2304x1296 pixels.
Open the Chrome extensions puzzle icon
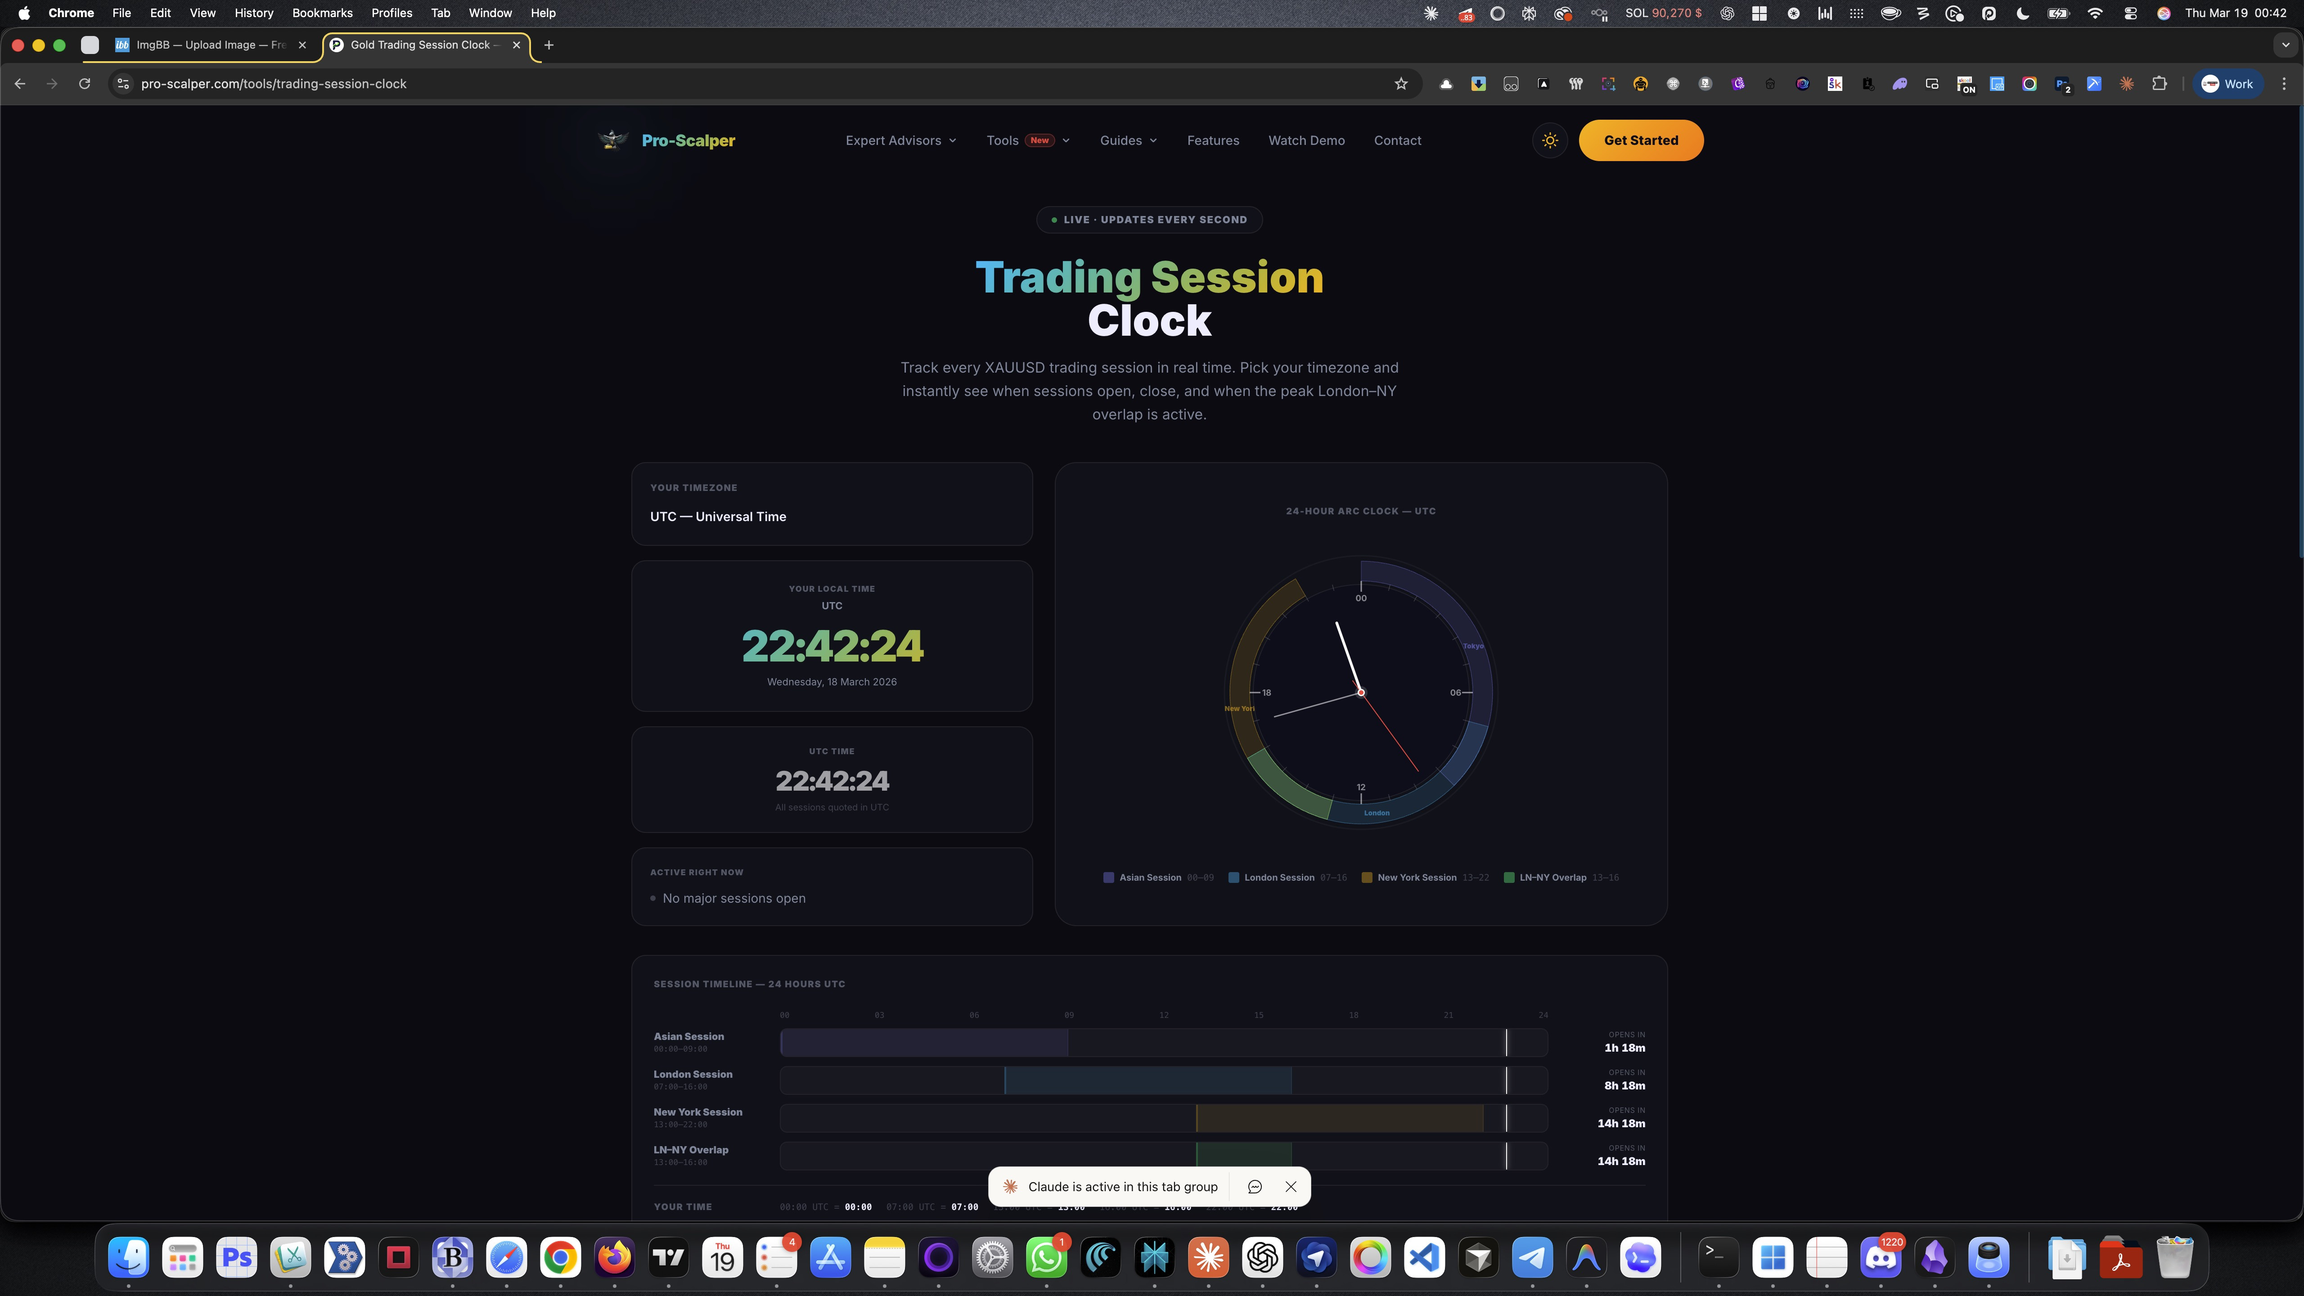point(2159,84)
